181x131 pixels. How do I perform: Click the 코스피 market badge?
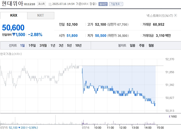click(41, 4)
